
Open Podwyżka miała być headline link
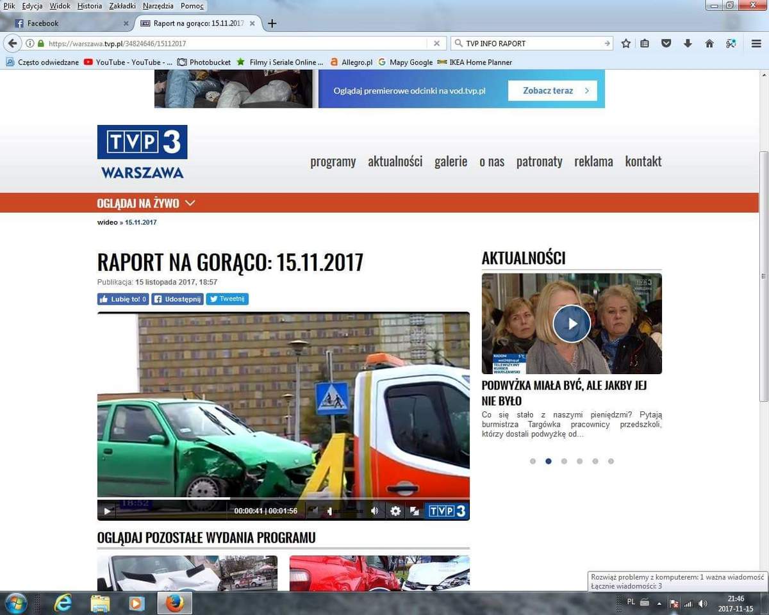coord(564,393)
